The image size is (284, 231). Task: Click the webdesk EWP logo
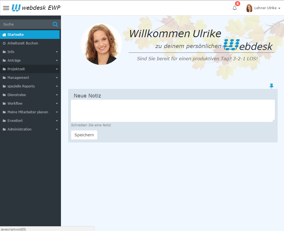pyautogui.click(x=36, y=8)
